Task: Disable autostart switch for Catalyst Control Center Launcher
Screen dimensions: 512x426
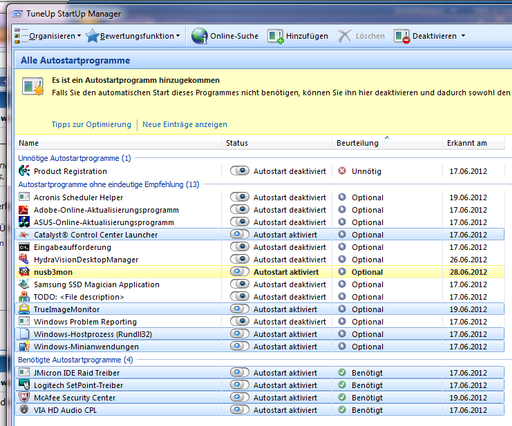Action: click(x=240, y=234)
